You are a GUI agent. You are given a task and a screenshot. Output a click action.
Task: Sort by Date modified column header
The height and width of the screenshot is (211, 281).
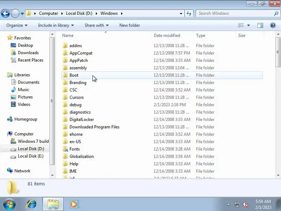(173, 36)
